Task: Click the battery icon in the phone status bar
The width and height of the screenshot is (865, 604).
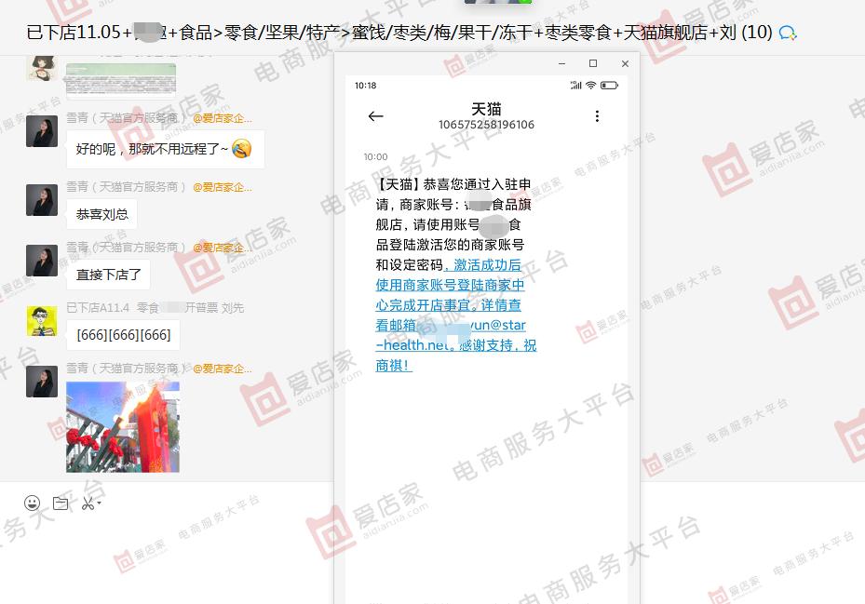Action: click(x=609, y=85)
